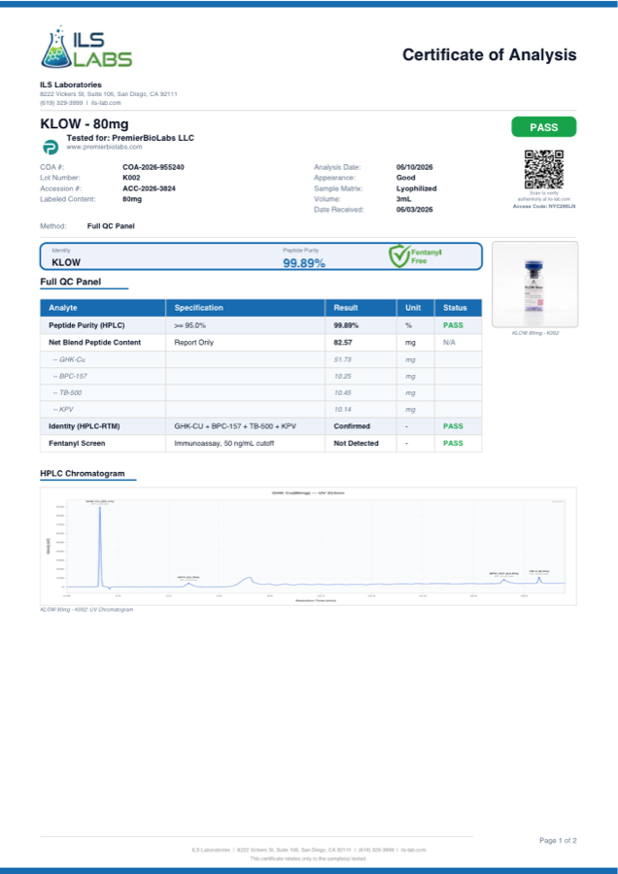618x874 pixels.
Task: Click the 'Not Detected' fentanyl result
Action: point(356,443)
